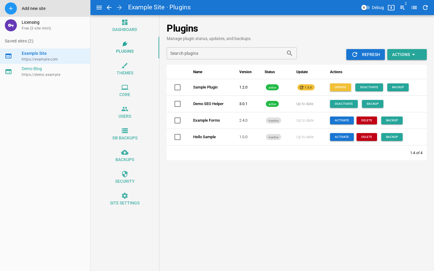Open the DB Backups section
434x271 pixels.
point(125,134)
